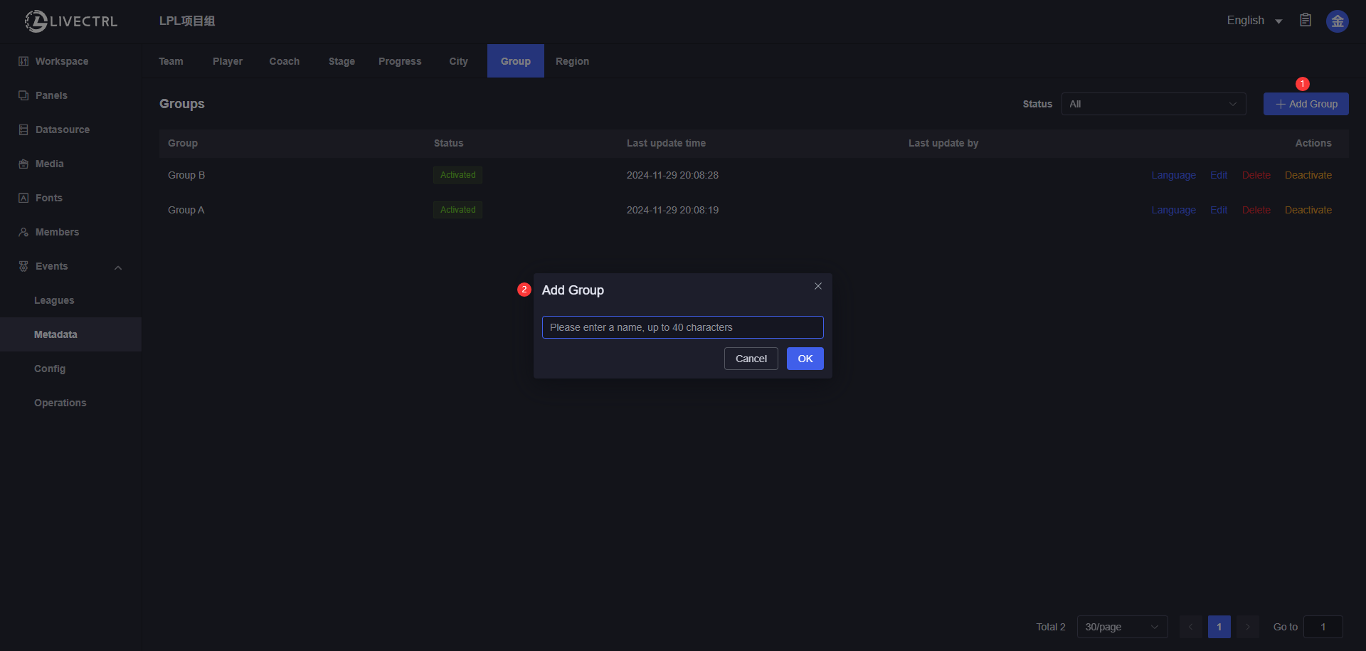Screen dimensions: 1366x651
Task: Close the Add Group dialog
Action: (x=817, y=286)
